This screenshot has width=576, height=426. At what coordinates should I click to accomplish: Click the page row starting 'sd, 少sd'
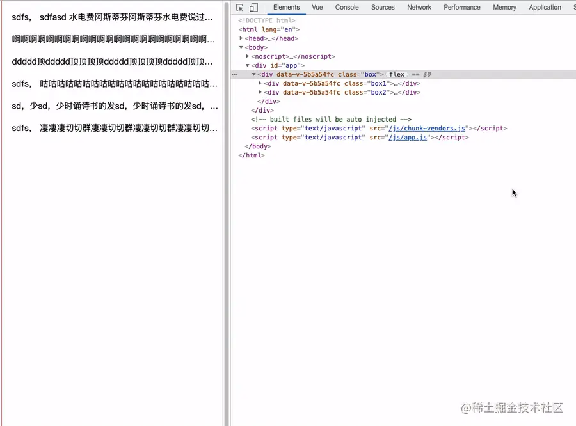(x=115, y=106)
